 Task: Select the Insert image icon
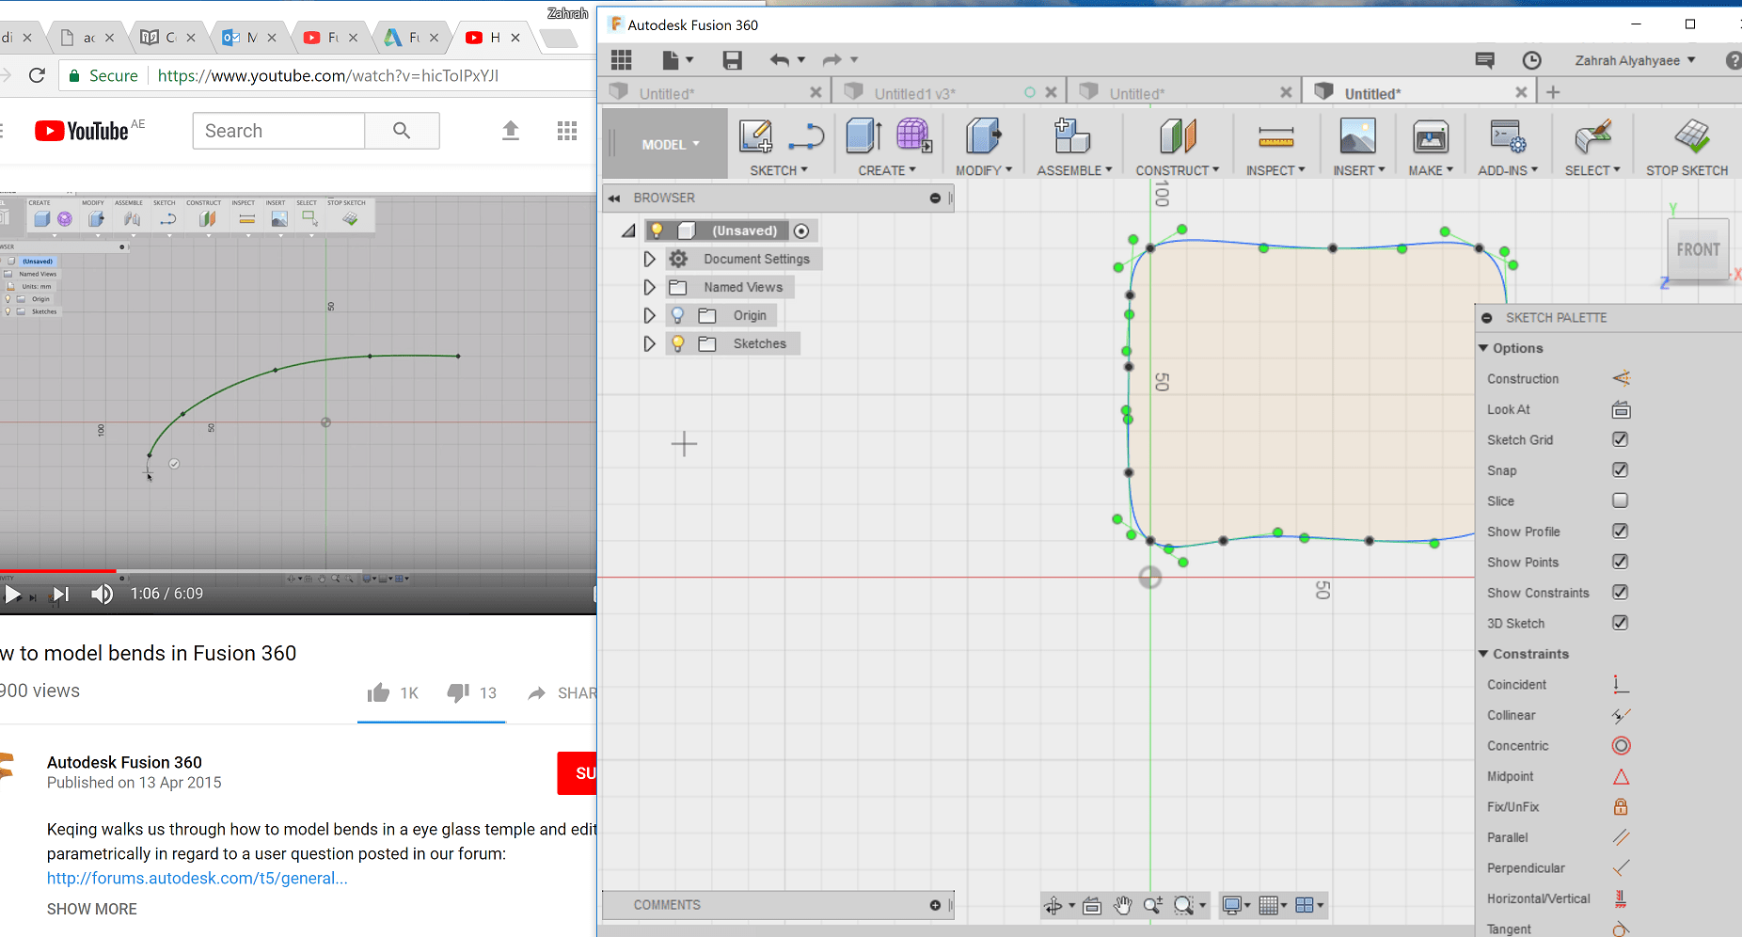1357,136
